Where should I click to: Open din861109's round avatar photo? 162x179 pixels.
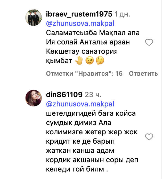tap(34, 98)
